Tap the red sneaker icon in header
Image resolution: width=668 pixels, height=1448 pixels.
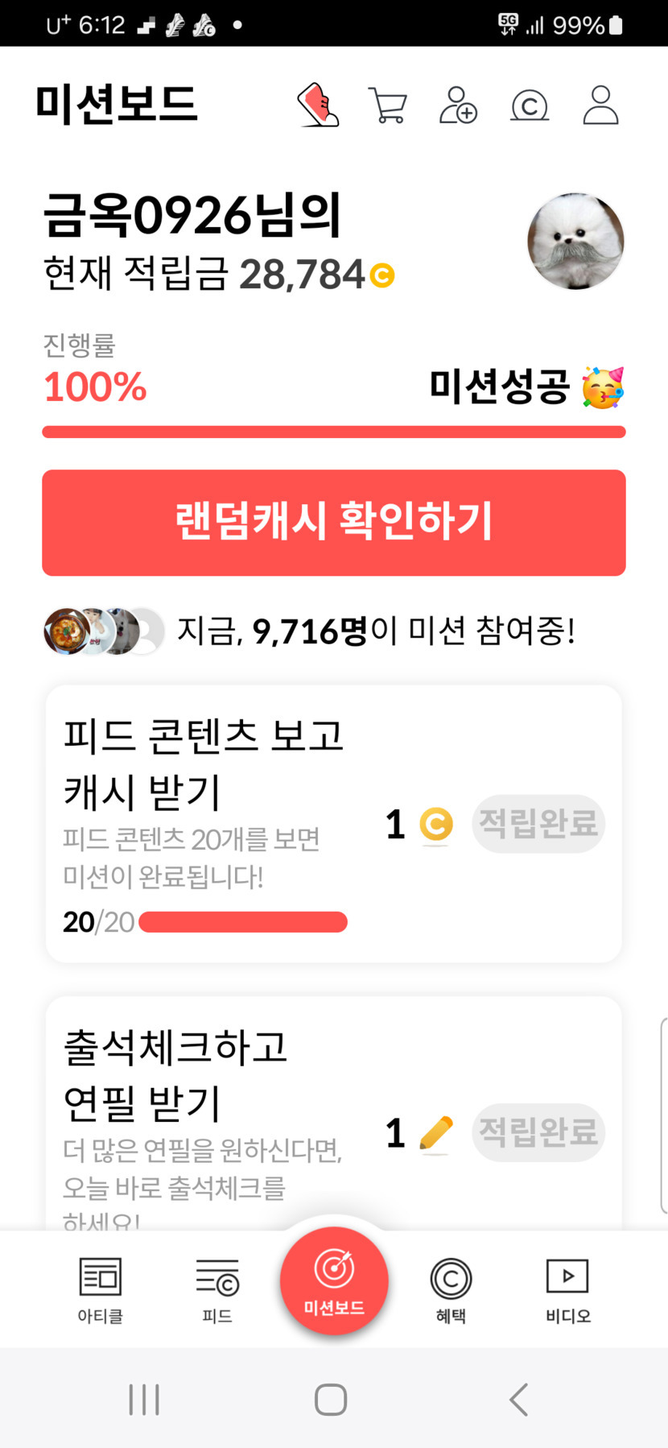coord(319,105)
